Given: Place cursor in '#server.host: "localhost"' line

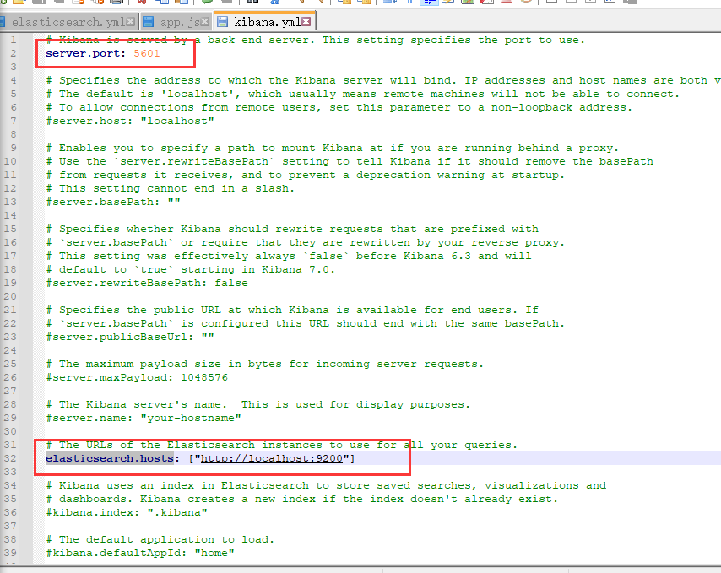Looking at the screenshot, I should [x=130, y=121].
